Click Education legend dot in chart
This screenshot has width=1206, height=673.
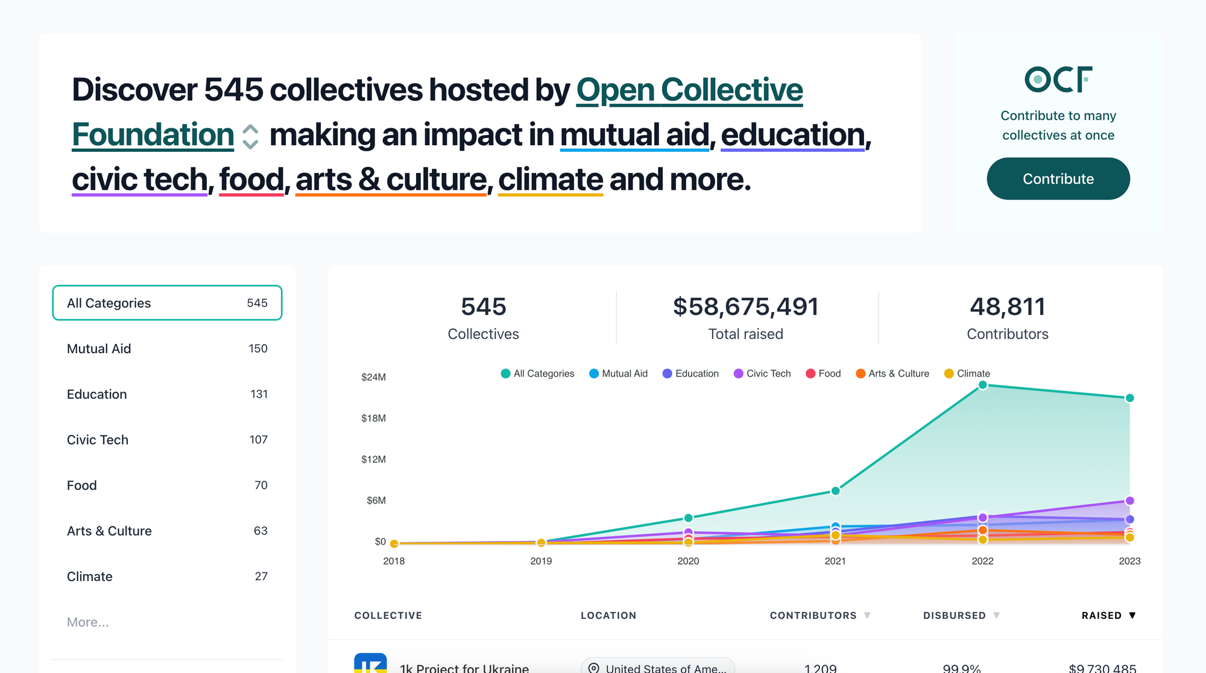(667, 374)
